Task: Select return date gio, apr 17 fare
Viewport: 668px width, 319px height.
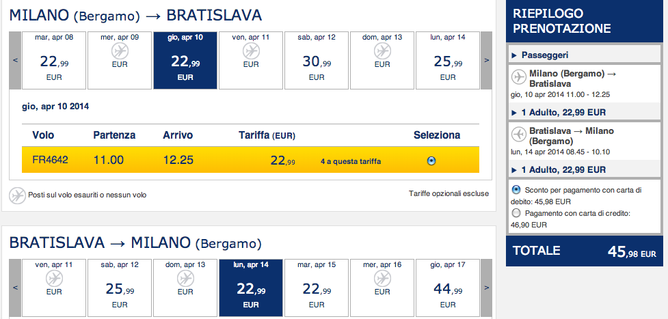Action: coord(448,287)
